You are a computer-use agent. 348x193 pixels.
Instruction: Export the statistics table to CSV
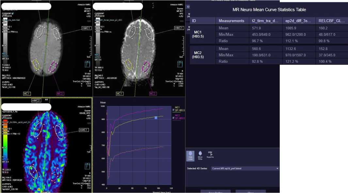coord(210,155)
